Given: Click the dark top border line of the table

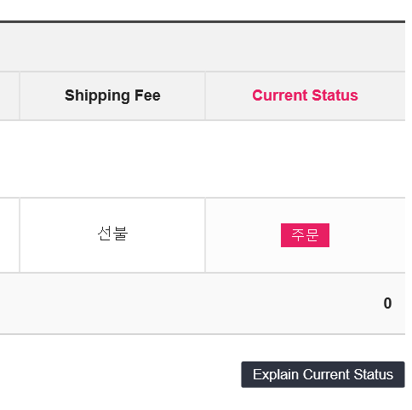Looking at the screenshot, I should click(x=203, y=21).
